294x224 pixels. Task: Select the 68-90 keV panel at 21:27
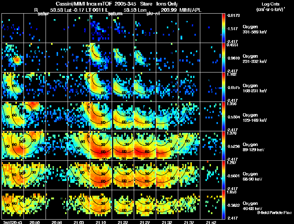click(x=145, y=175)
